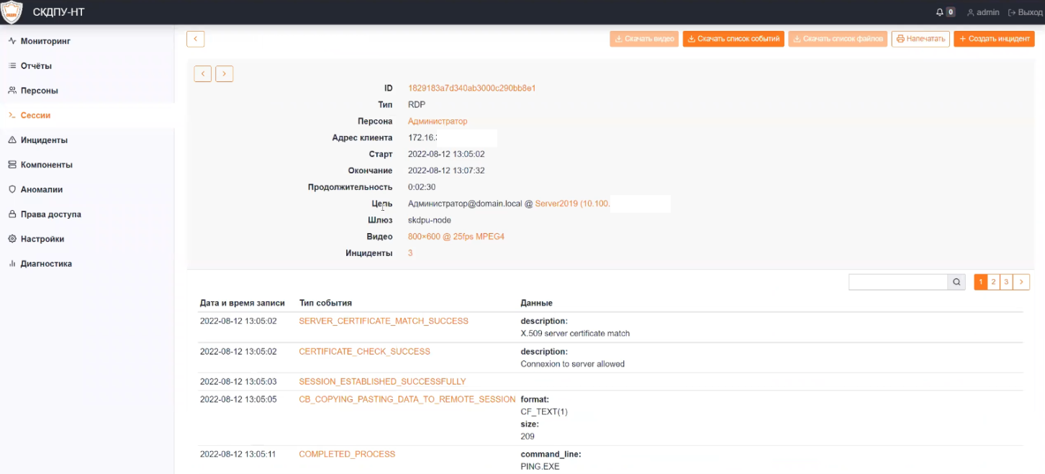Open SERVER_CERTIFICATE_MATCH_SUCCESS event type
Screen dimensions: 1045x474
pyautogui.click(x=384, y=322)
